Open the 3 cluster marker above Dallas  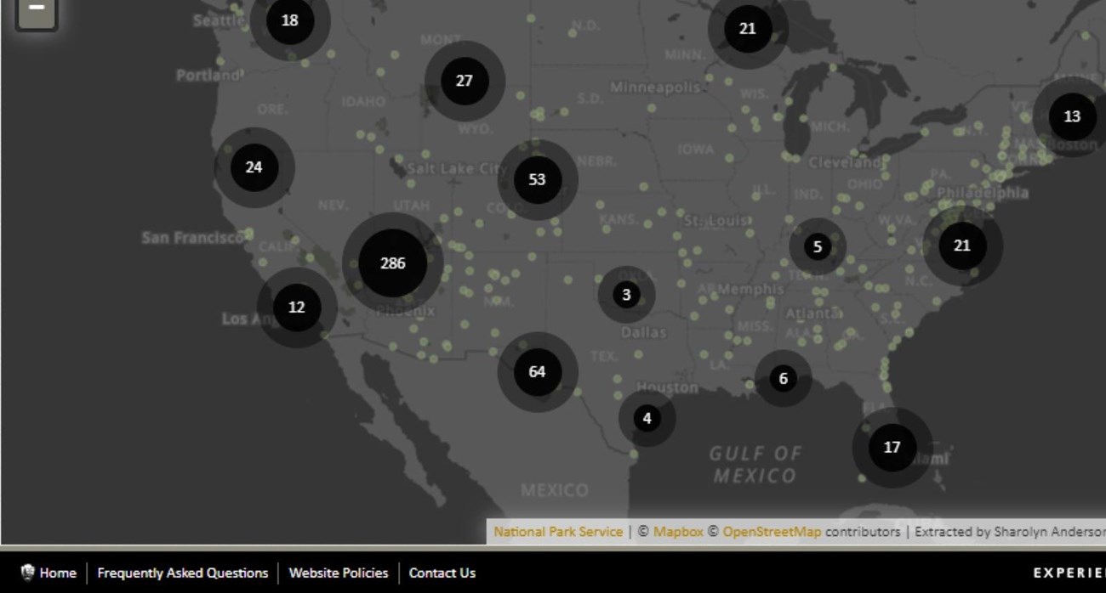coord(627,295)
